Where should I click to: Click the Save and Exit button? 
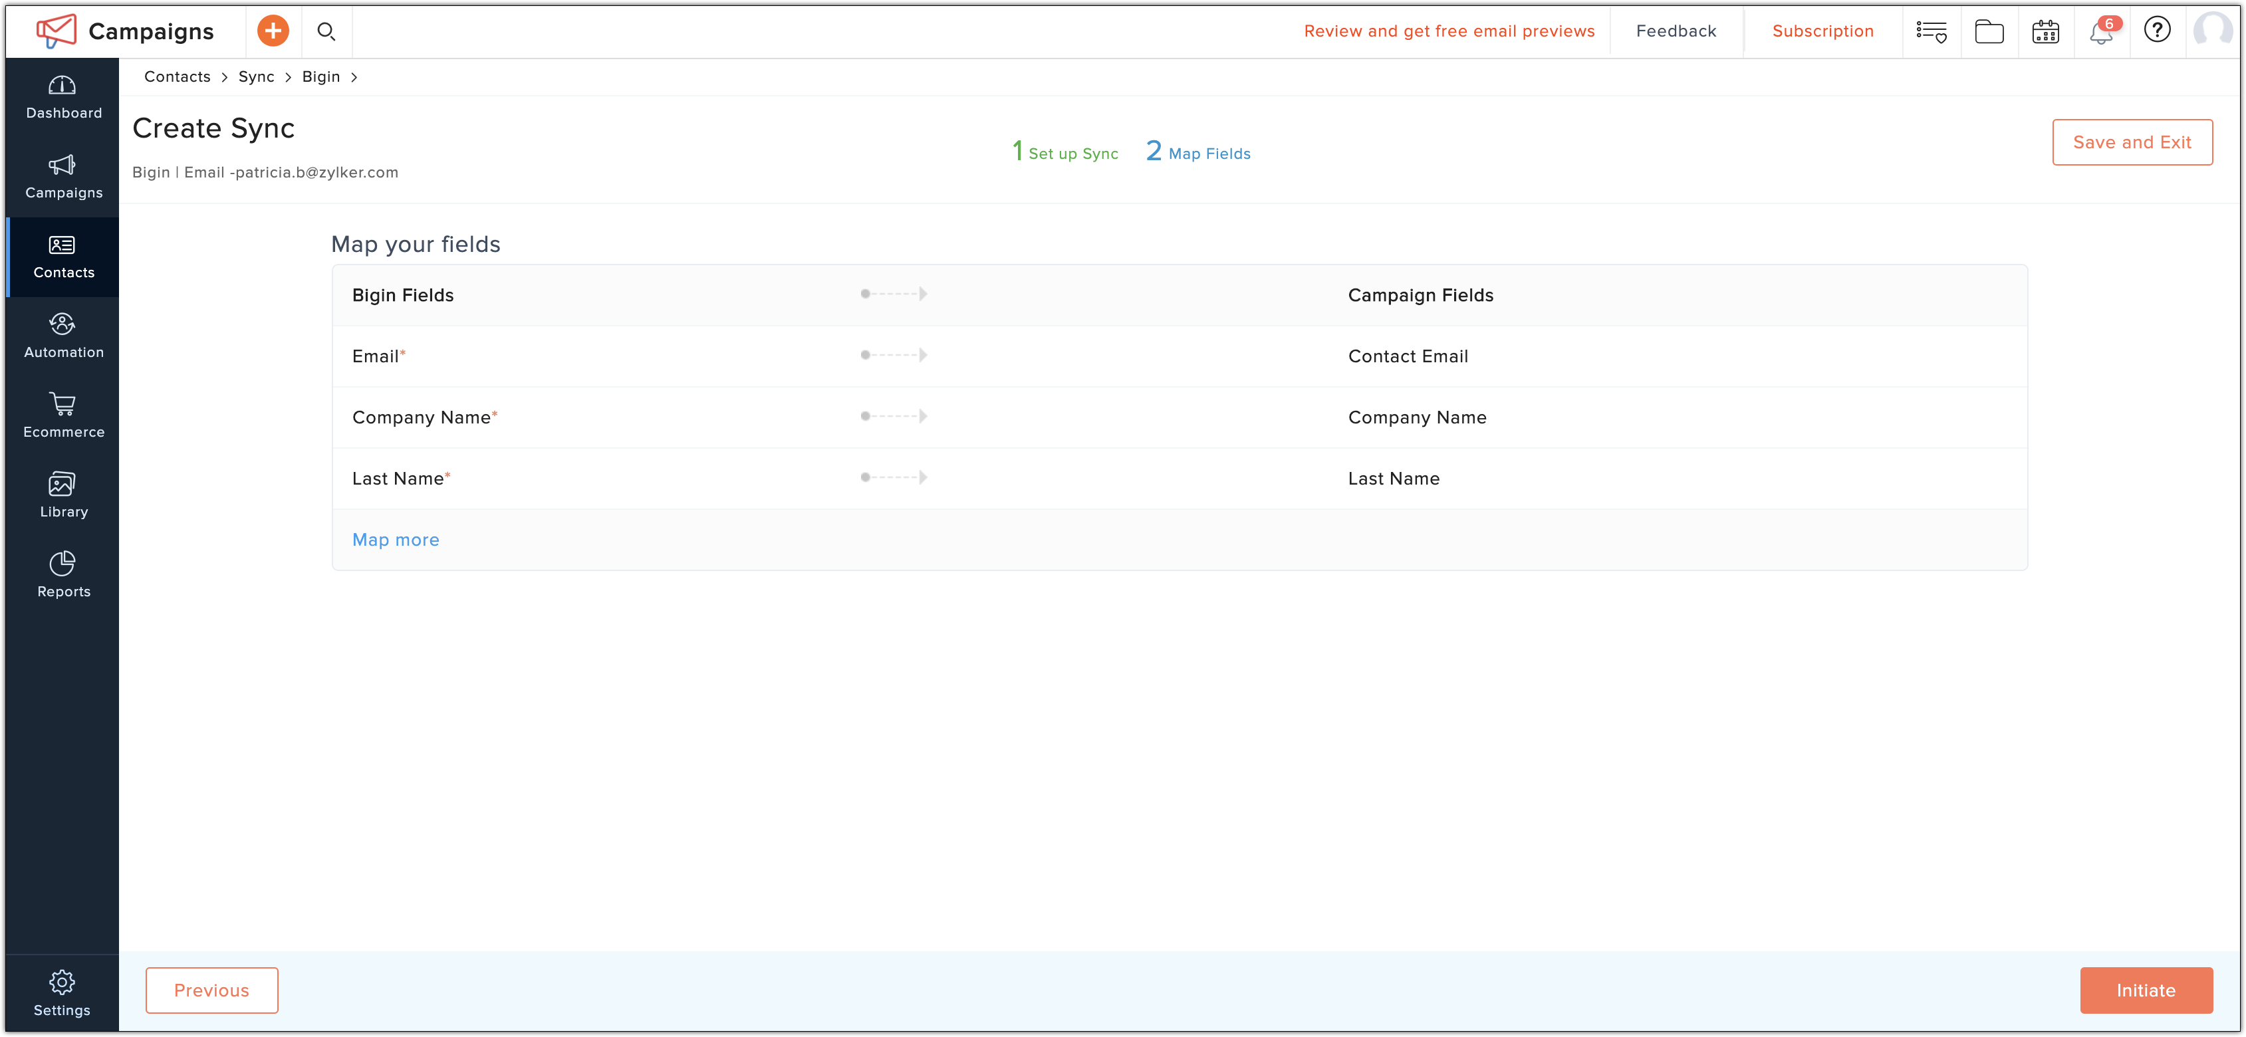(2132, 142)
